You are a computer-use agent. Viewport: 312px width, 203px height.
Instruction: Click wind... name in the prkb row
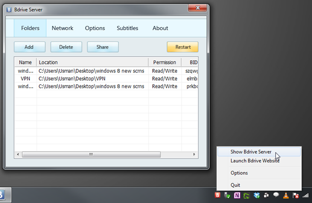26,86
